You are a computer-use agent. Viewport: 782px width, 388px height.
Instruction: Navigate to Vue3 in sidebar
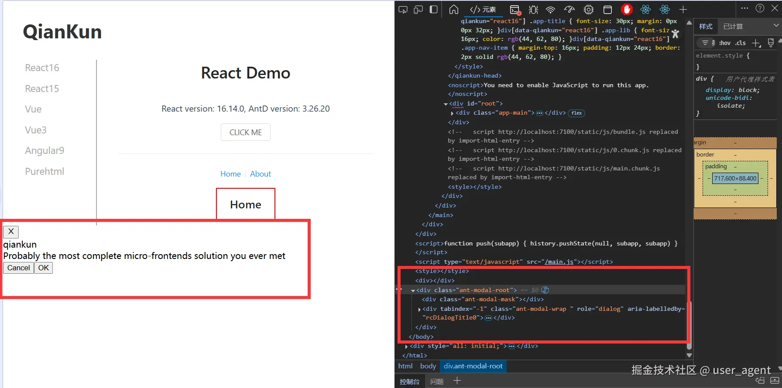click(x=36, y=130)
